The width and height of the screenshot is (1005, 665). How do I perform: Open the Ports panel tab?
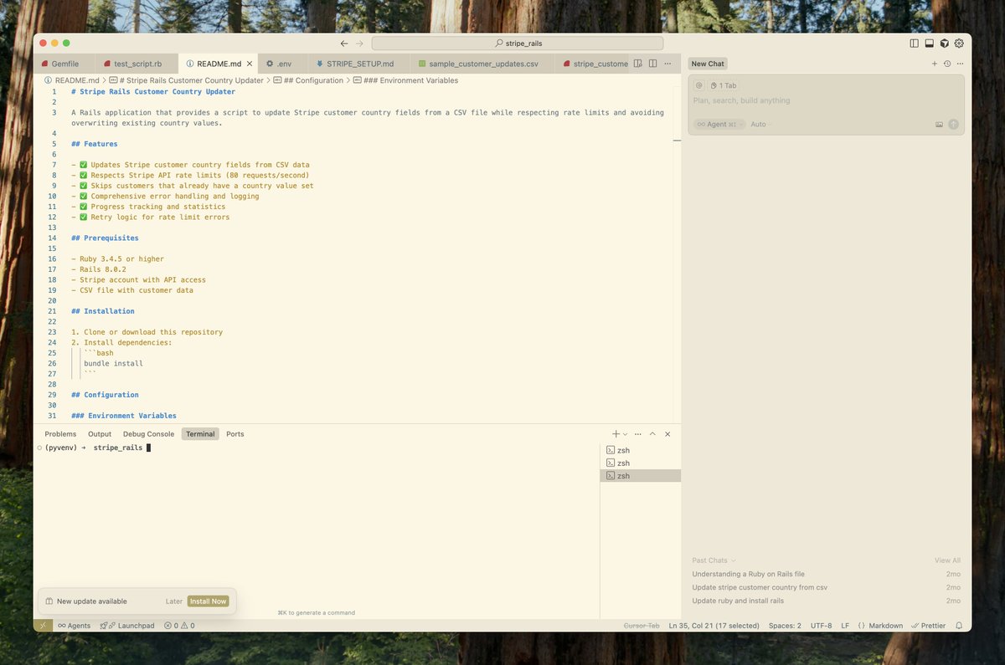[x=235, y=434]
